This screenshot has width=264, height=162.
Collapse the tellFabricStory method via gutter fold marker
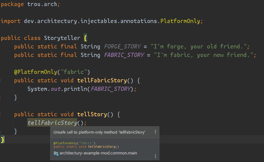[1, 81]
